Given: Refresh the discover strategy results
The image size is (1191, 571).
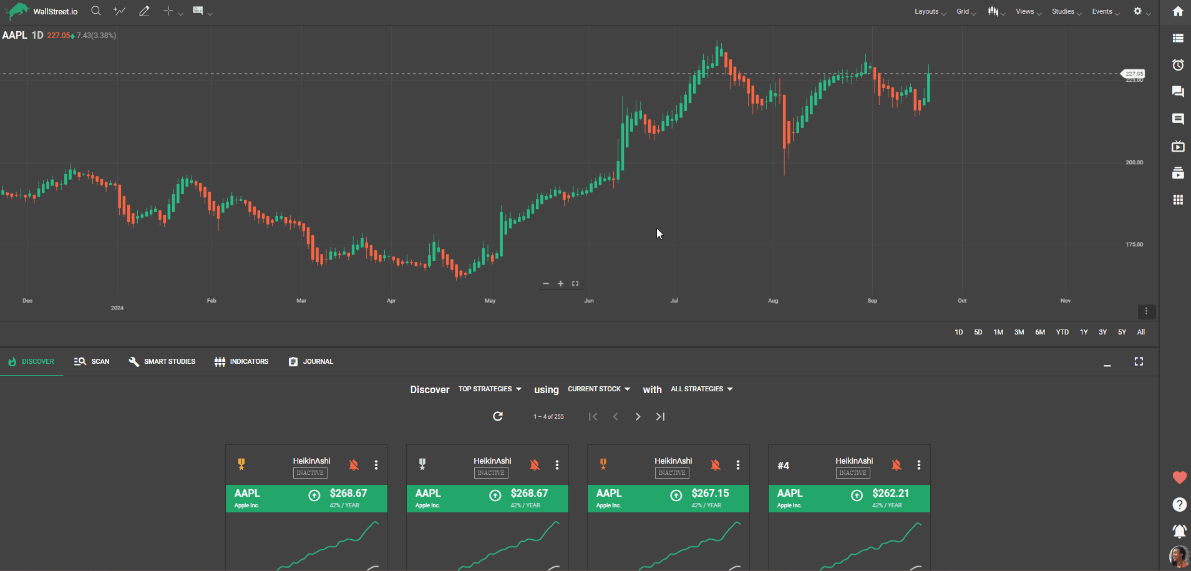Looking at the screenshot, I should click(x=498, y=416).
